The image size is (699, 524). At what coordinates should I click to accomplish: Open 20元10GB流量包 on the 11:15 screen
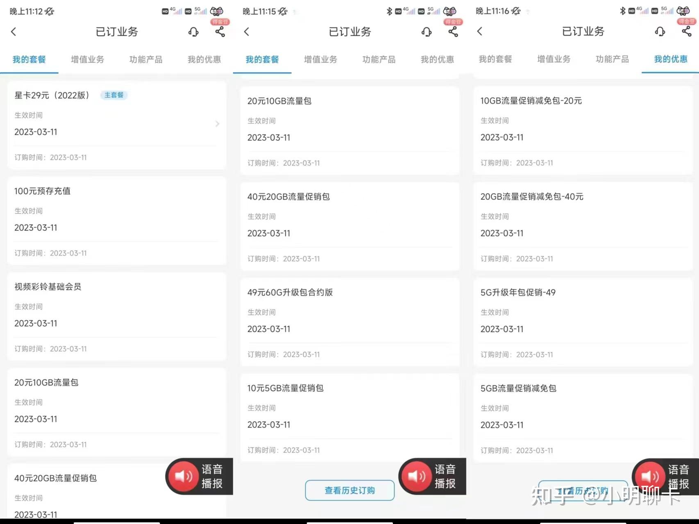(x=350, y=131)
